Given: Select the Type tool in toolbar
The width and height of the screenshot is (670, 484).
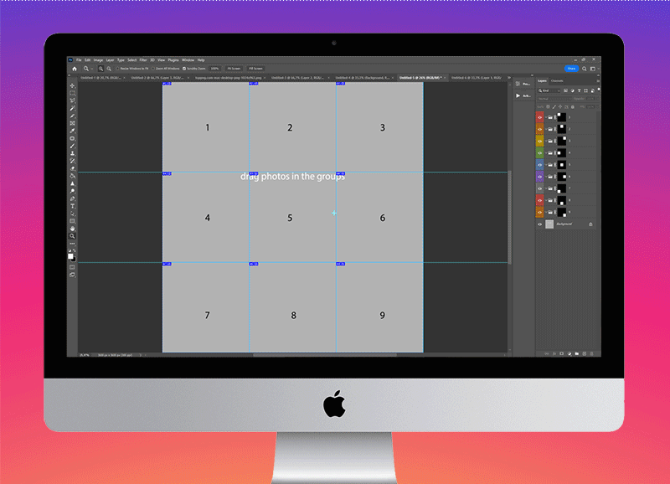Looking at the screenshot, I should click(72, 206).
